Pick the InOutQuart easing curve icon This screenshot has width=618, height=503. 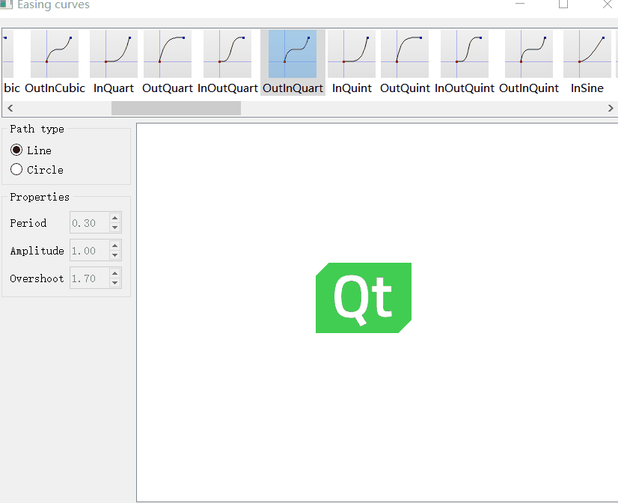[x=227, y=54]
